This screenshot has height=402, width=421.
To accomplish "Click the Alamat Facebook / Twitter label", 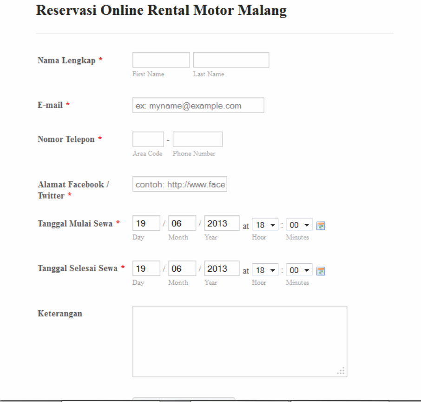I will click(73, 190).
